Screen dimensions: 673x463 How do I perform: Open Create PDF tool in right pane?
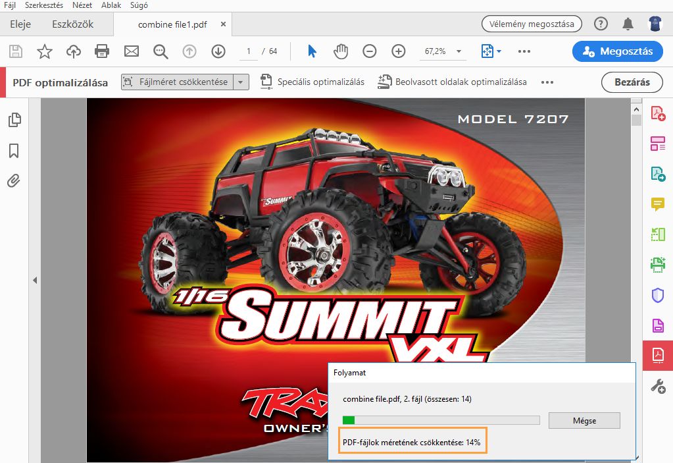(658, 113)
